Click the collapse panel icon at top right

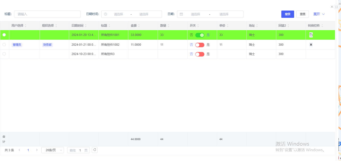coord(336,7)
